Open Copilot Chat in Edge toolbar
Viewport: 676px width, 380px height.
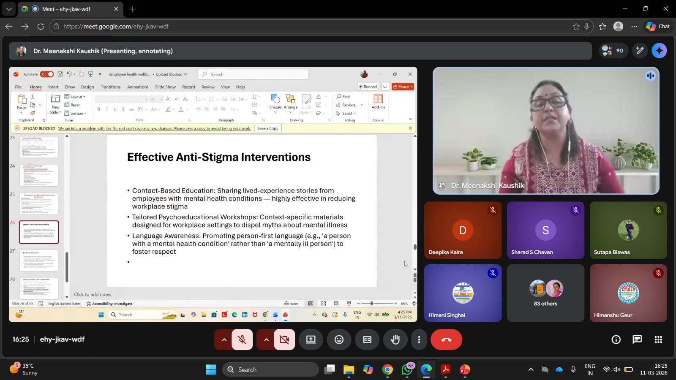(x=658, y=26)
